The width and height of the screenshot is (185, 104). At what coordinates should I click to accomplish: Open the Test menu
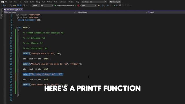click(x=43, y=2)
